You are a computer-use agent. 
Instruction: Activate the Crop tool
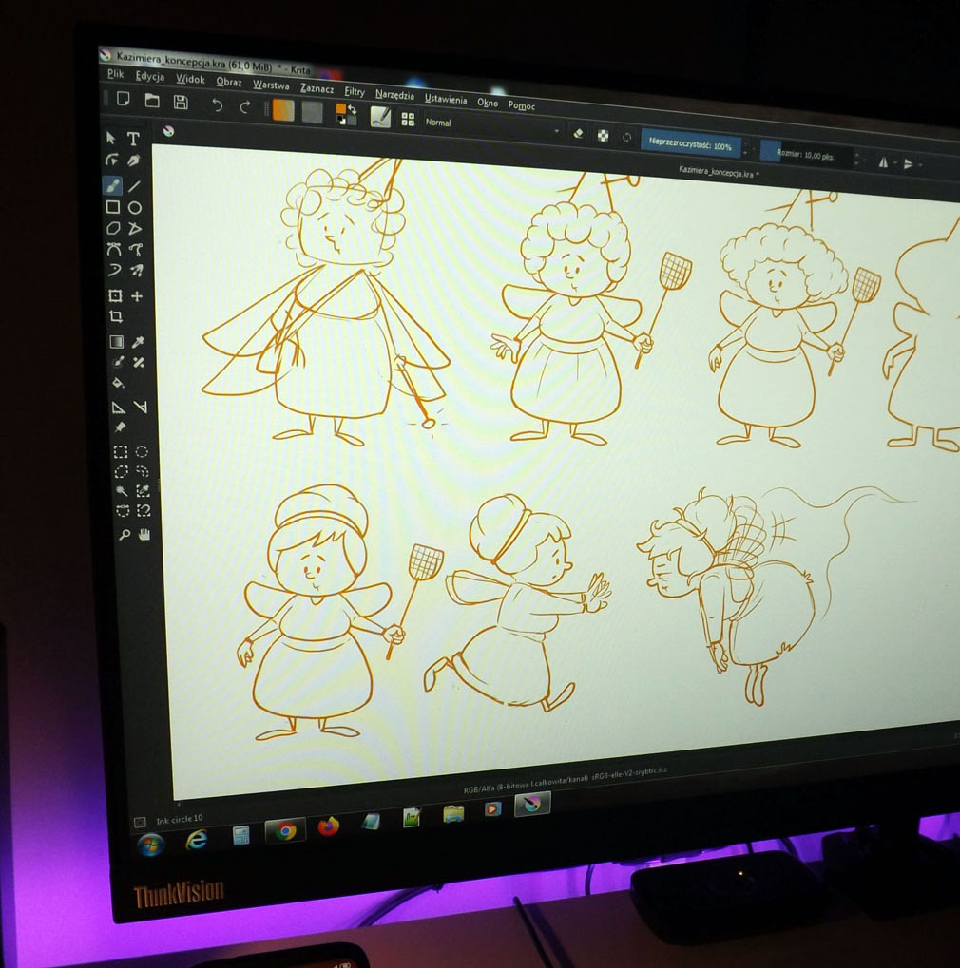(x=115, y=317)
